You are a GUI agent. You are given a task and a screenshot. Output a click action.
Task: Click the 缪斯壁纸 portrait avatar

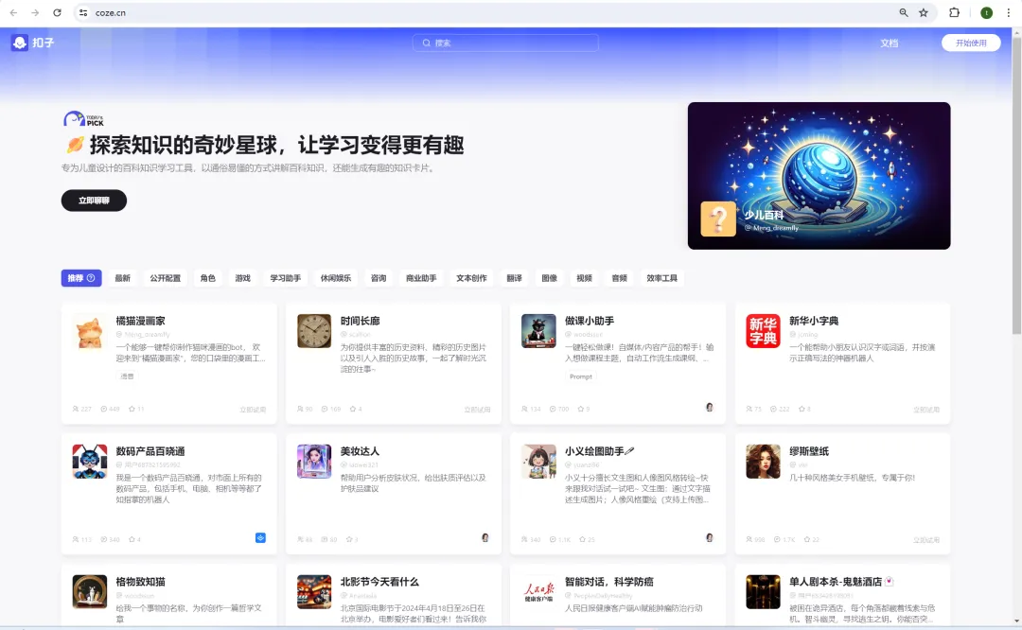763,462
